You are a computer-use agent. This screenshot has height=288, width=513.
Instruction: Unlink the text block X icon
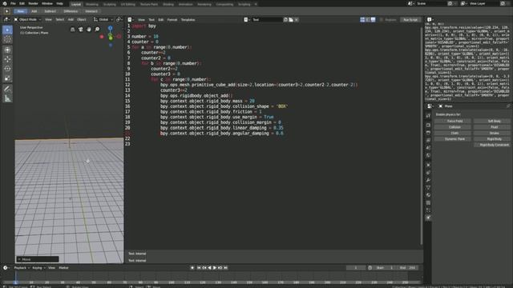pyautogui.click(x=297, y=19)
